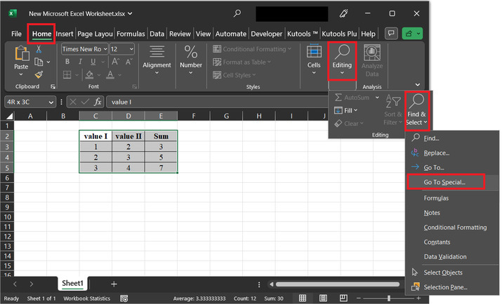Switch to the Formulas ribbon tab
The width and height of the screenshot is (502, 304).
(x=131, y=33)
